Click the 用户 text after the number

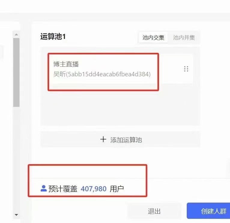click(x=117, y=189)
